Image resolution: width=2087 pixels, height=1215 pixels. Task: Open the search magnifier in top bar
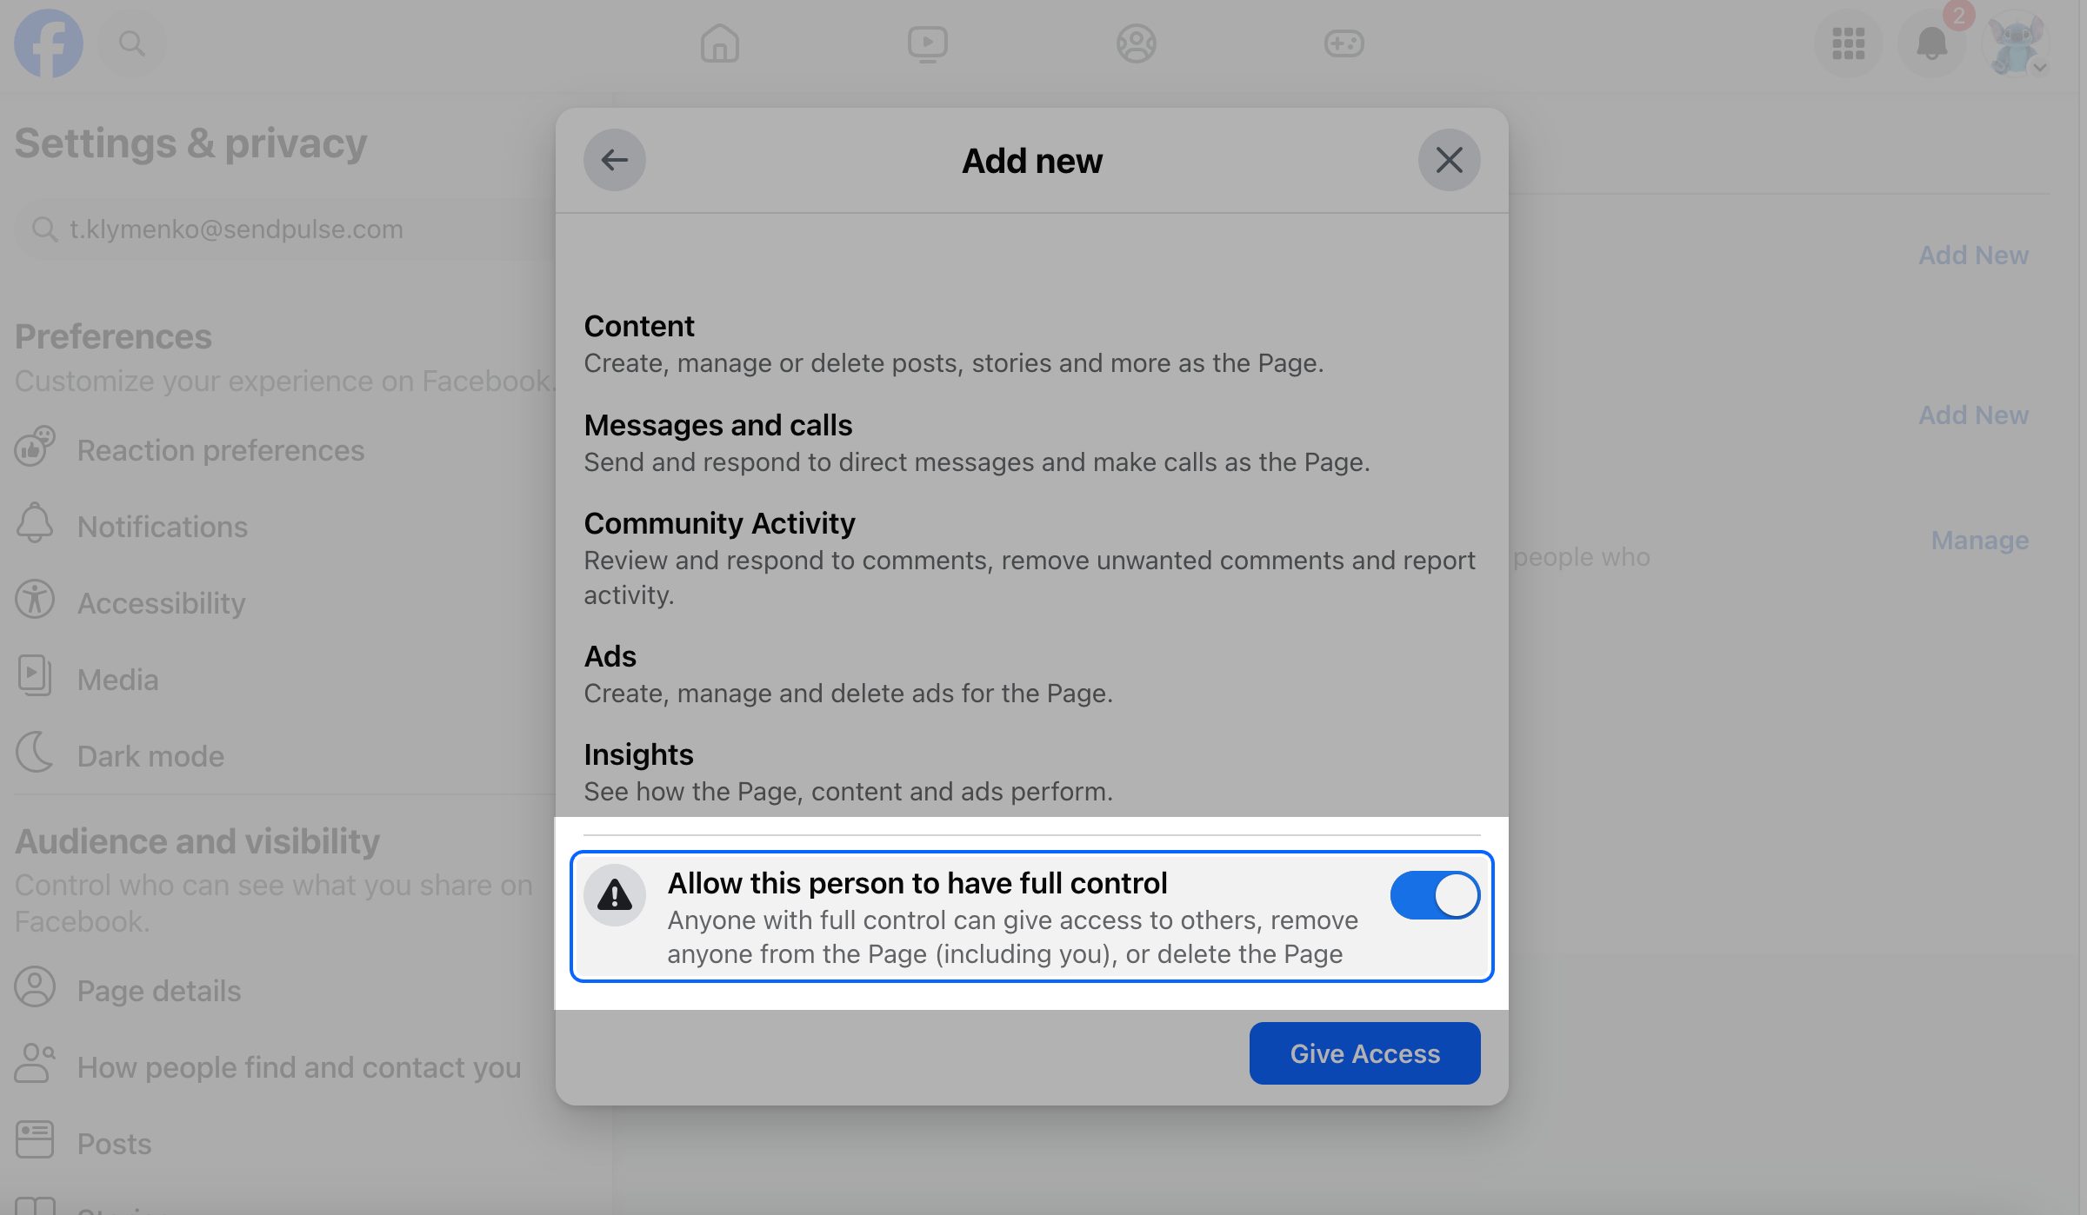click(131, 43)
